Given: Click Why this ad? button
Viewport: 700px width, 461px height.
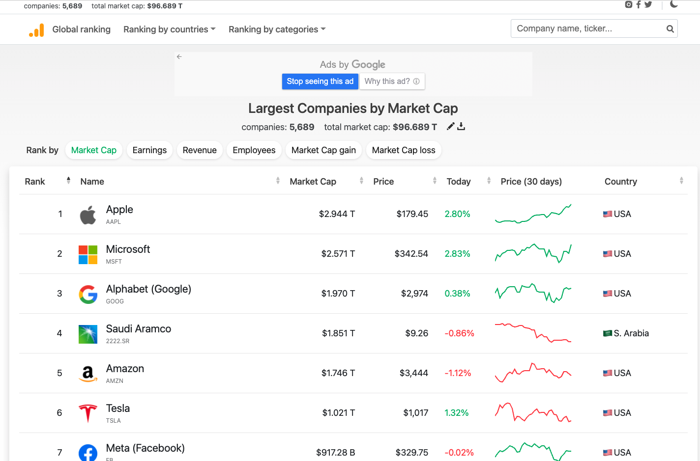Looking at the screenshot, I should point(392,81).
